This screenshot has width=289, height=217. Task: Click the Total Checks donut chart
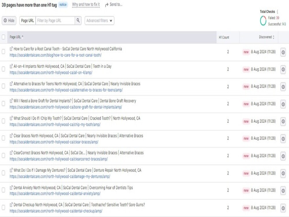(x=263, y=21)
